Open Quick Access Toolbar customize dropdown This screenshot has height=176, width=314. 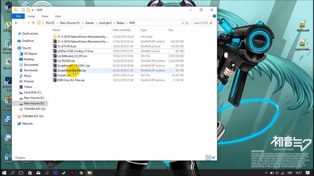pos(32,10)
